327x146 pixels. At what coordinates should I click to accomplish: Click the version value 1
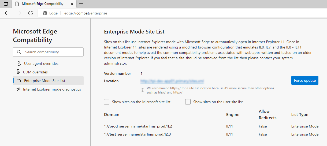coord(142,73)
